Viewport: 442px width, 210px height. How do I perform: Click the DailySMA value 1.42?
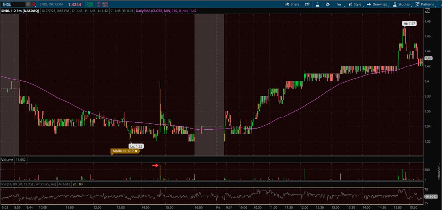tap(194, 11)
